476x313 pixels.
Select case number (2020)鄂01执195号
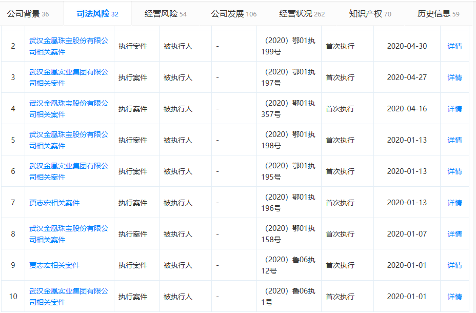pos(288,171)
